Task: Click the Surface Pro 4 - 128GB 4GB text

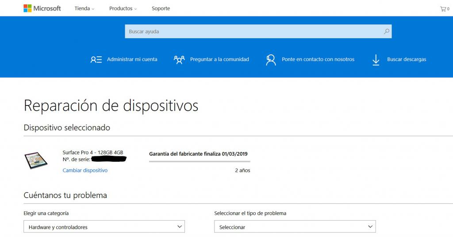Action: coord(93,152)
